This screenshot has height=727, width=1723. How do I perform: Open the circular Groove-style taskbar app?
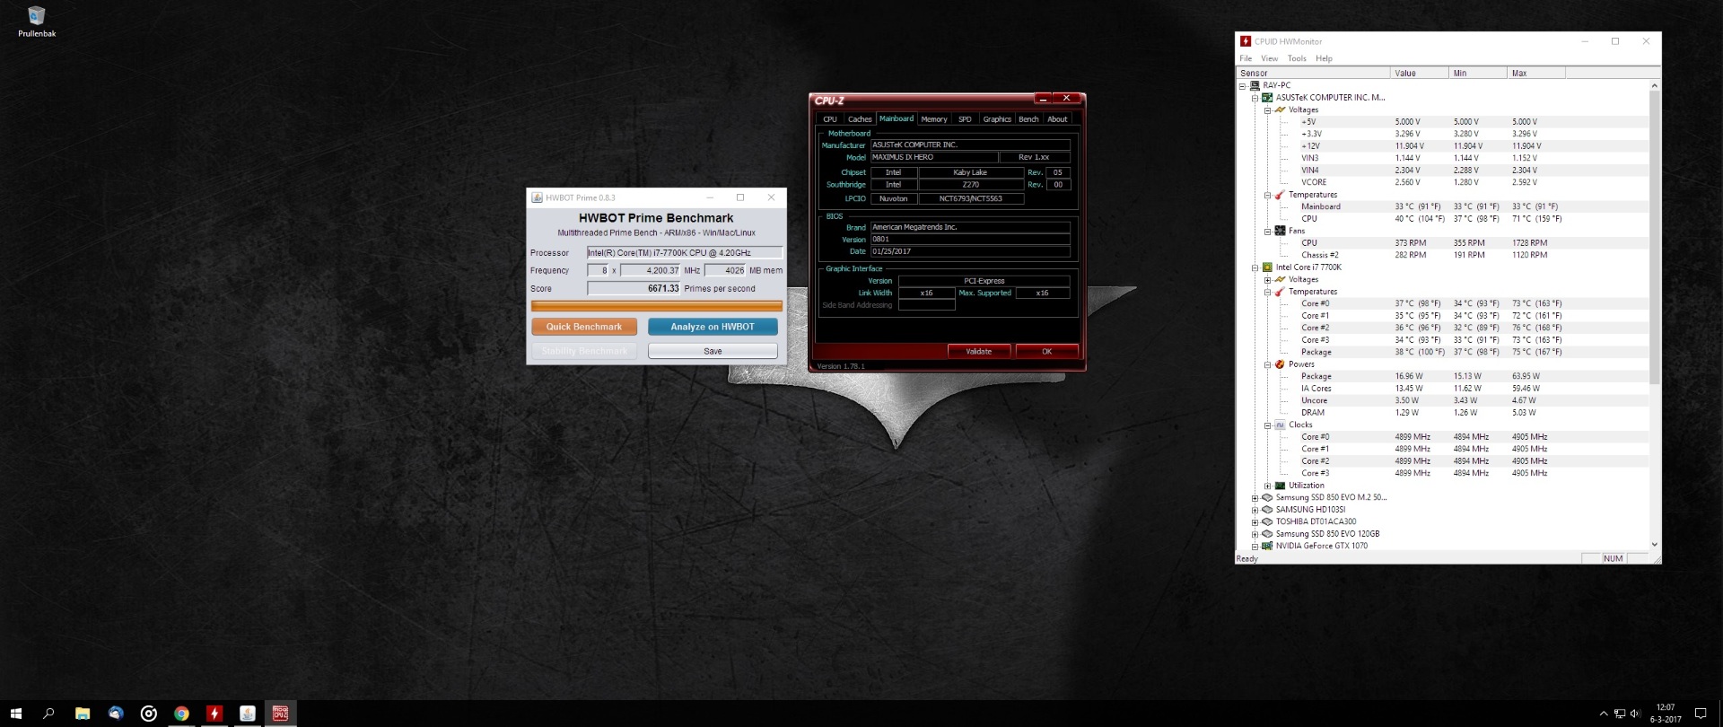149,714
